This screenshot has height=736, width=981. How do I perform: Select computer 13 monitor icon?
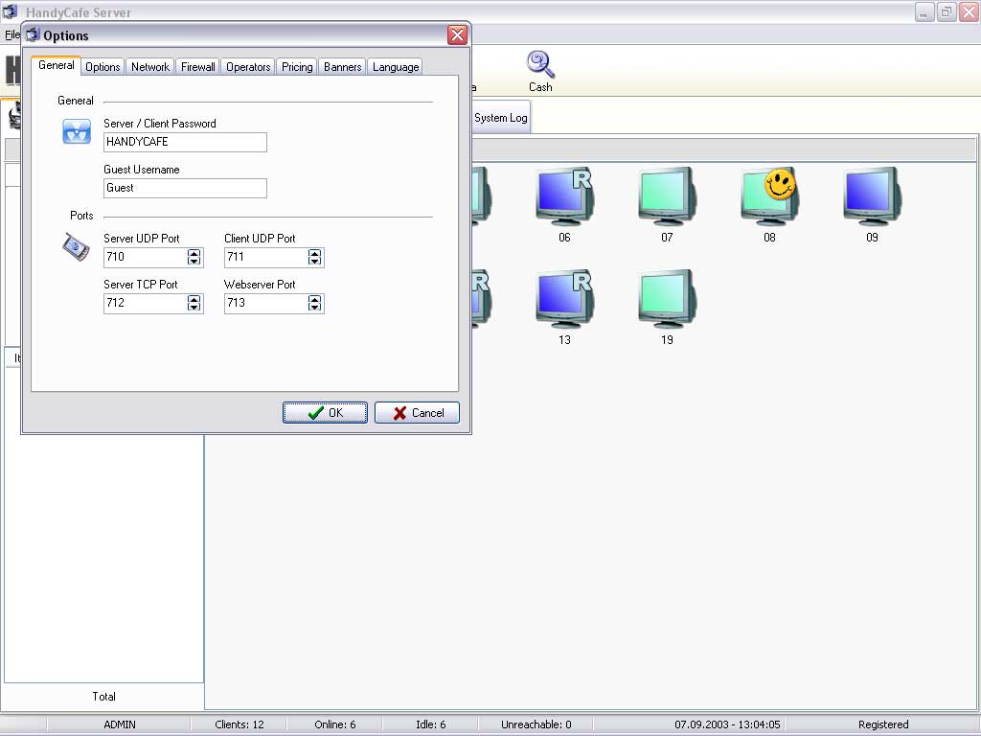[x=564, y=299]
